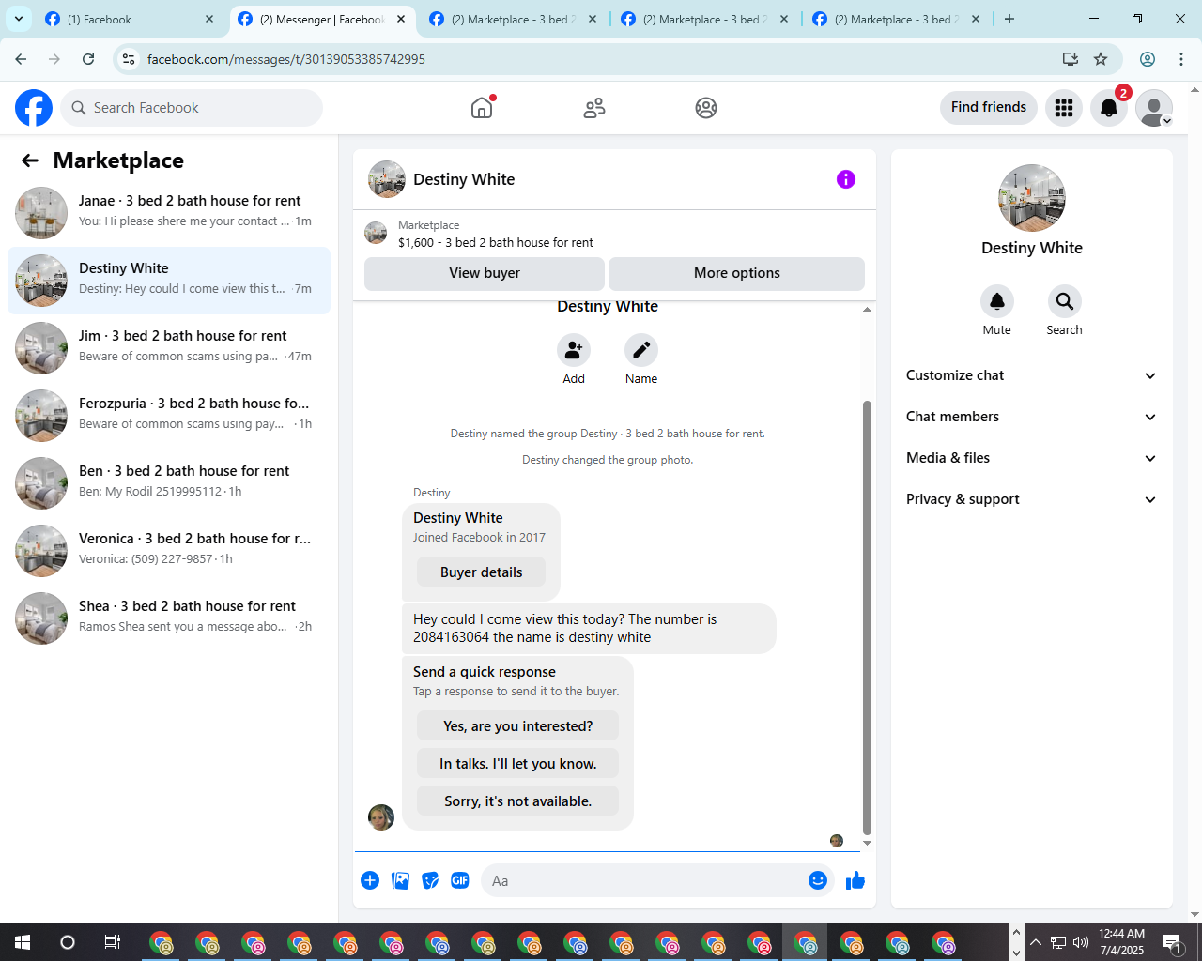Image resolution: width=1202 pixels, height=961 pixels.
Task: Click the sender avatar beside the quick responses
Action: 381,817
